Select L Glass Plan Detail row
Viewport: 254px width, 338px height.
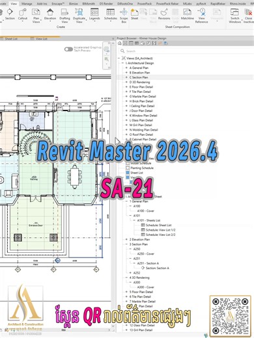pos(141,120)
